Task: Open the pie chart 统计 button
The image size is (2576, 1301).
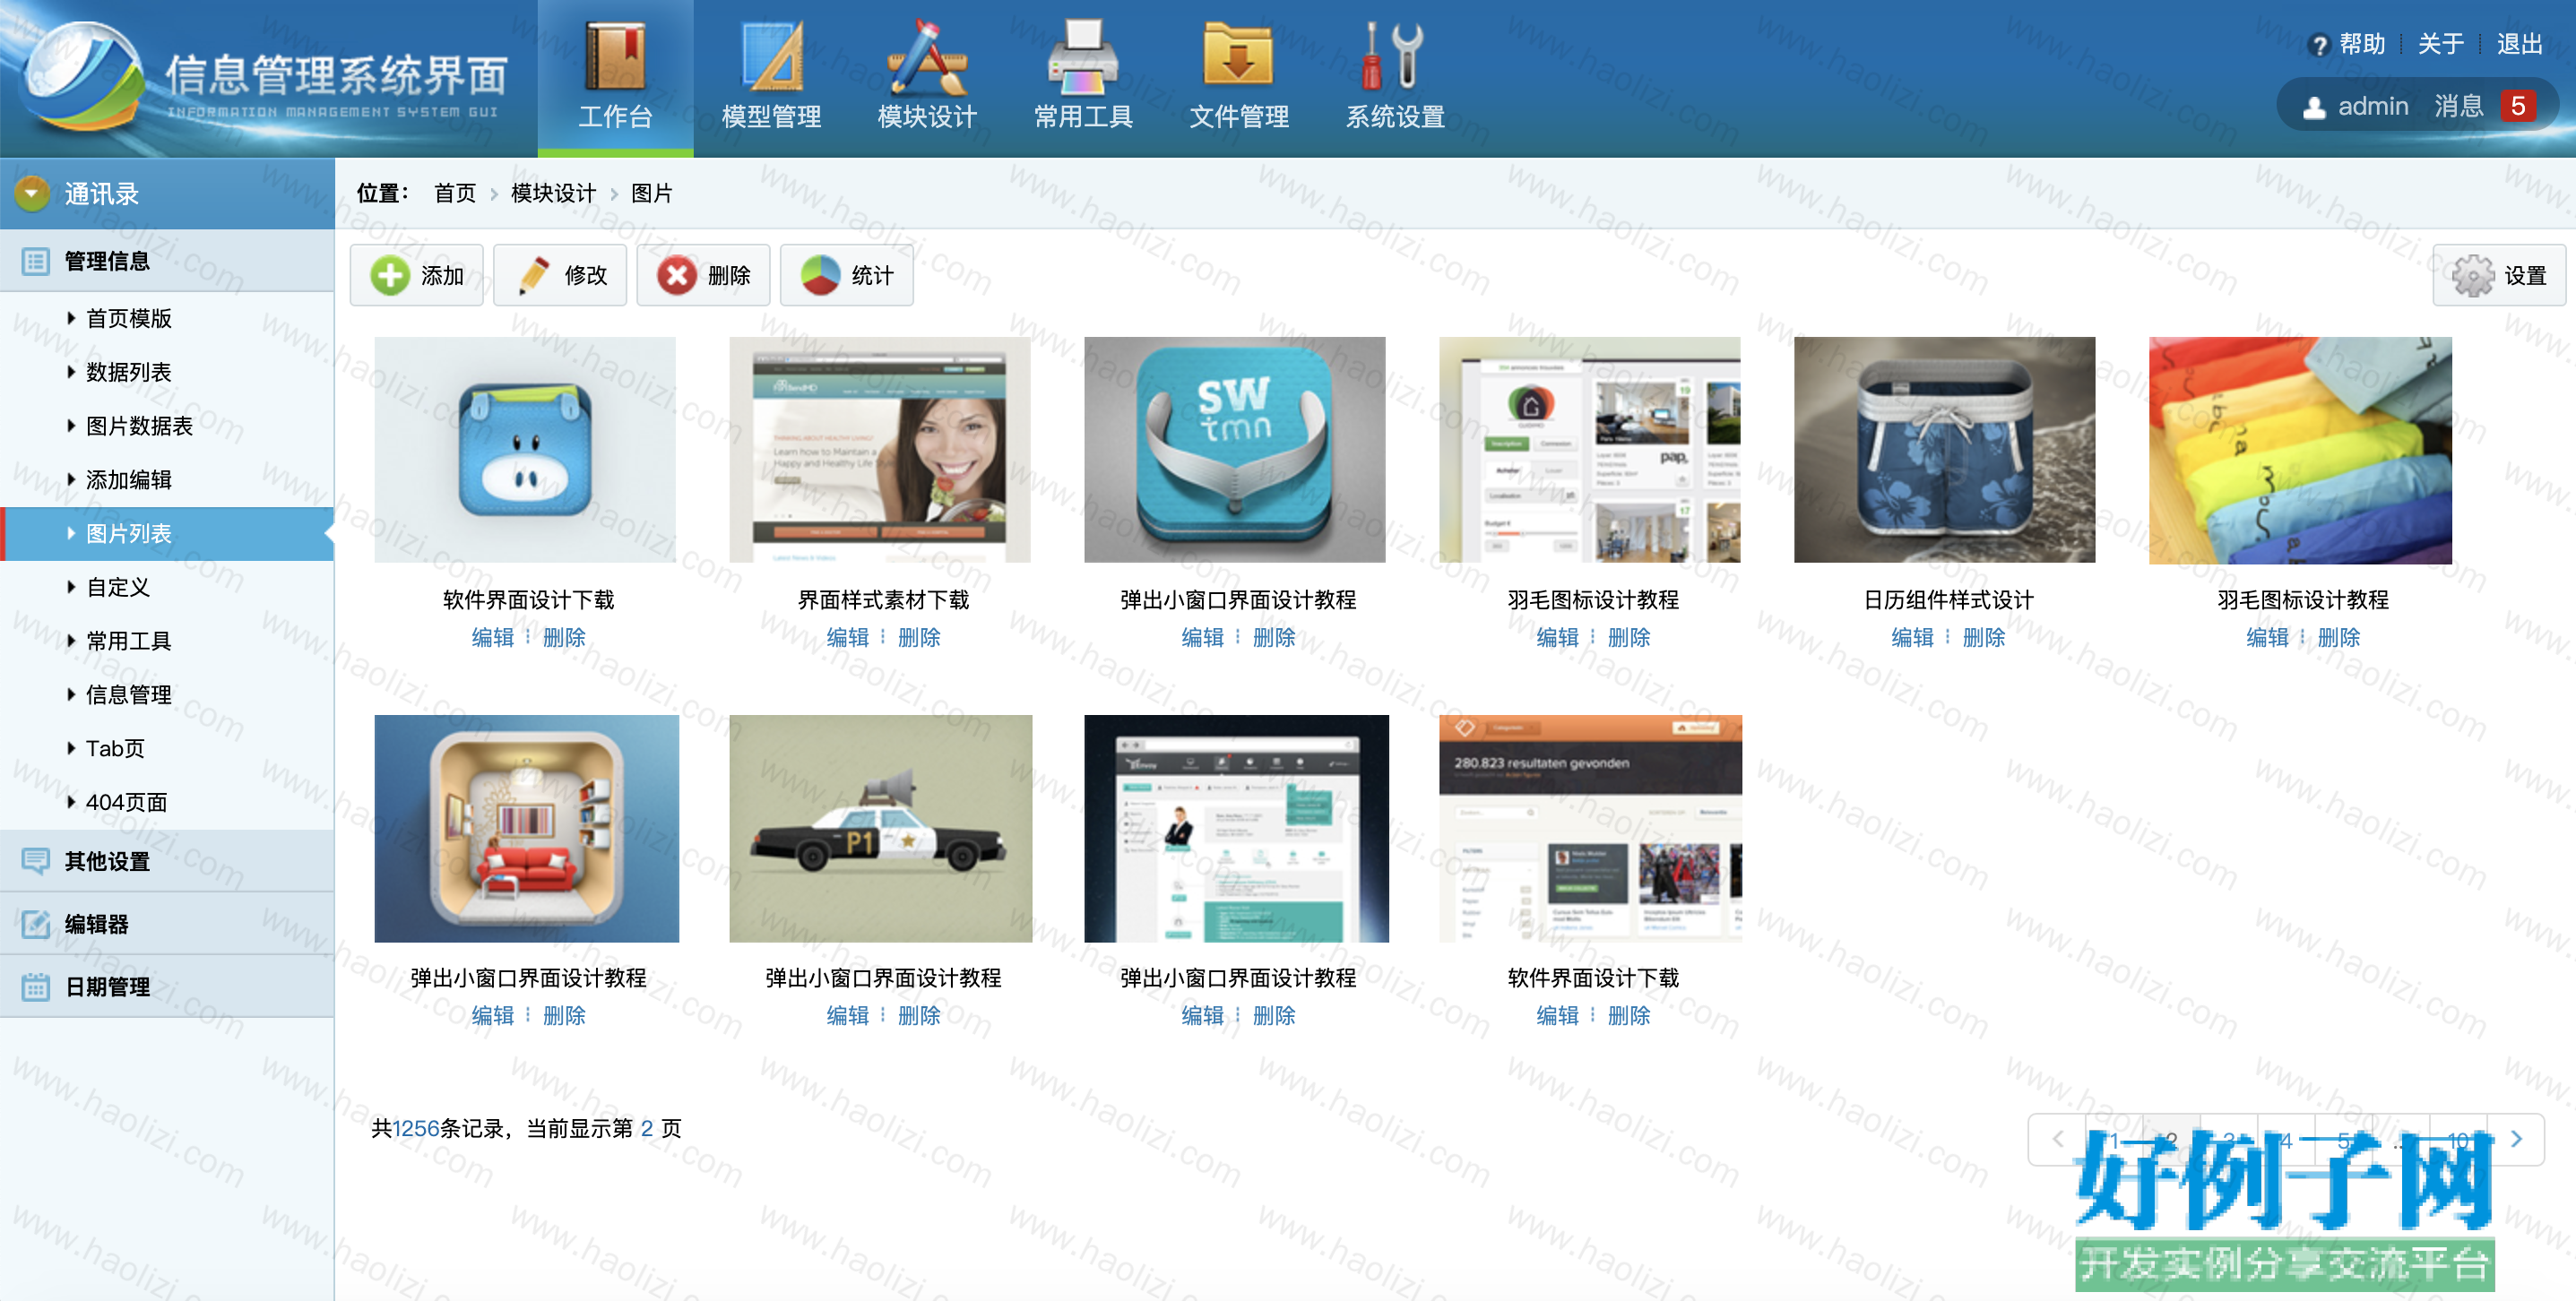Action: pyautogui.click(x=846, y=275)
